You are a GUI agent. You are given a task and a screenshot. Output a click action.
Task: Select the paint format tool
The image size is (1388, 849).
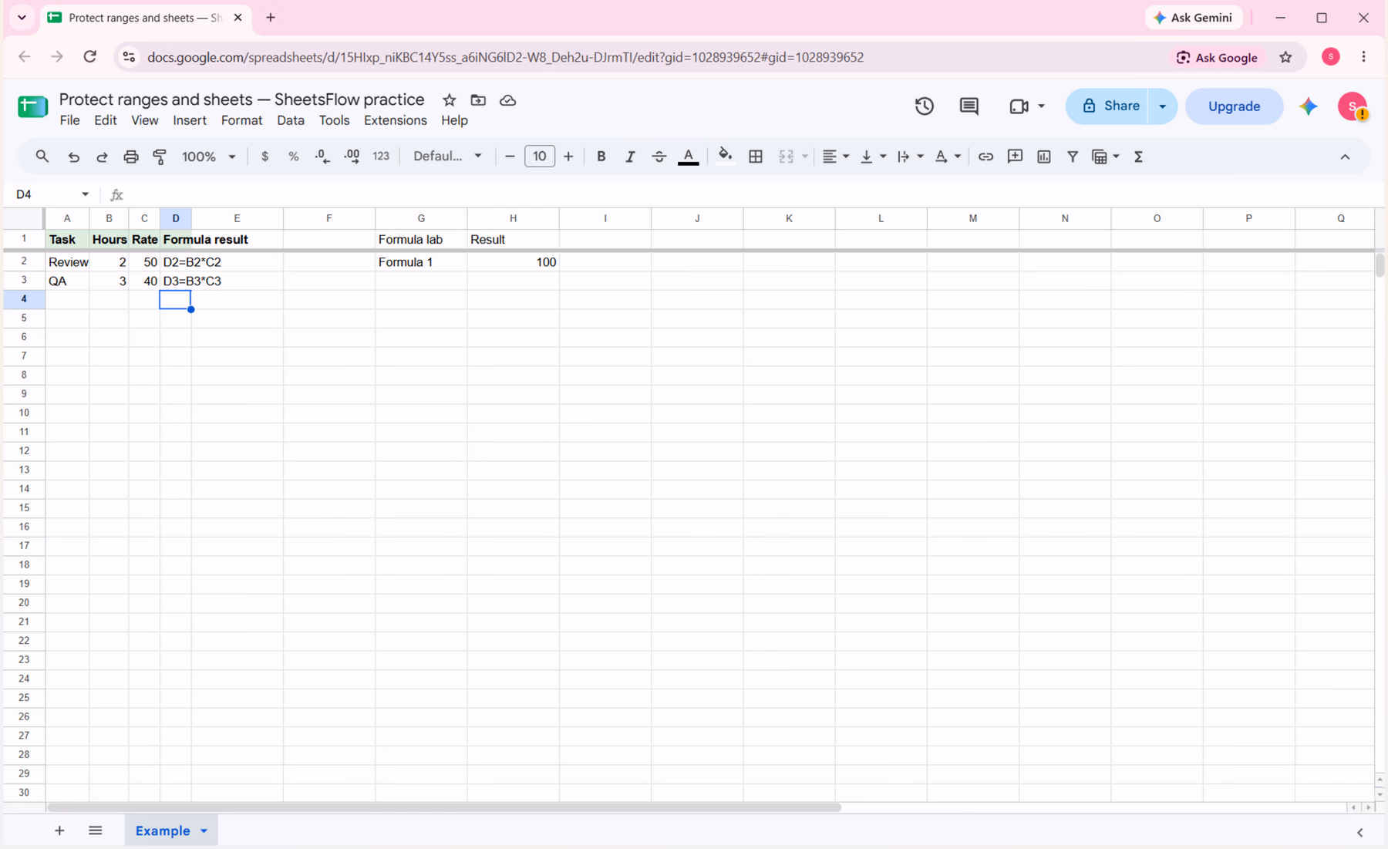[160, 157]
